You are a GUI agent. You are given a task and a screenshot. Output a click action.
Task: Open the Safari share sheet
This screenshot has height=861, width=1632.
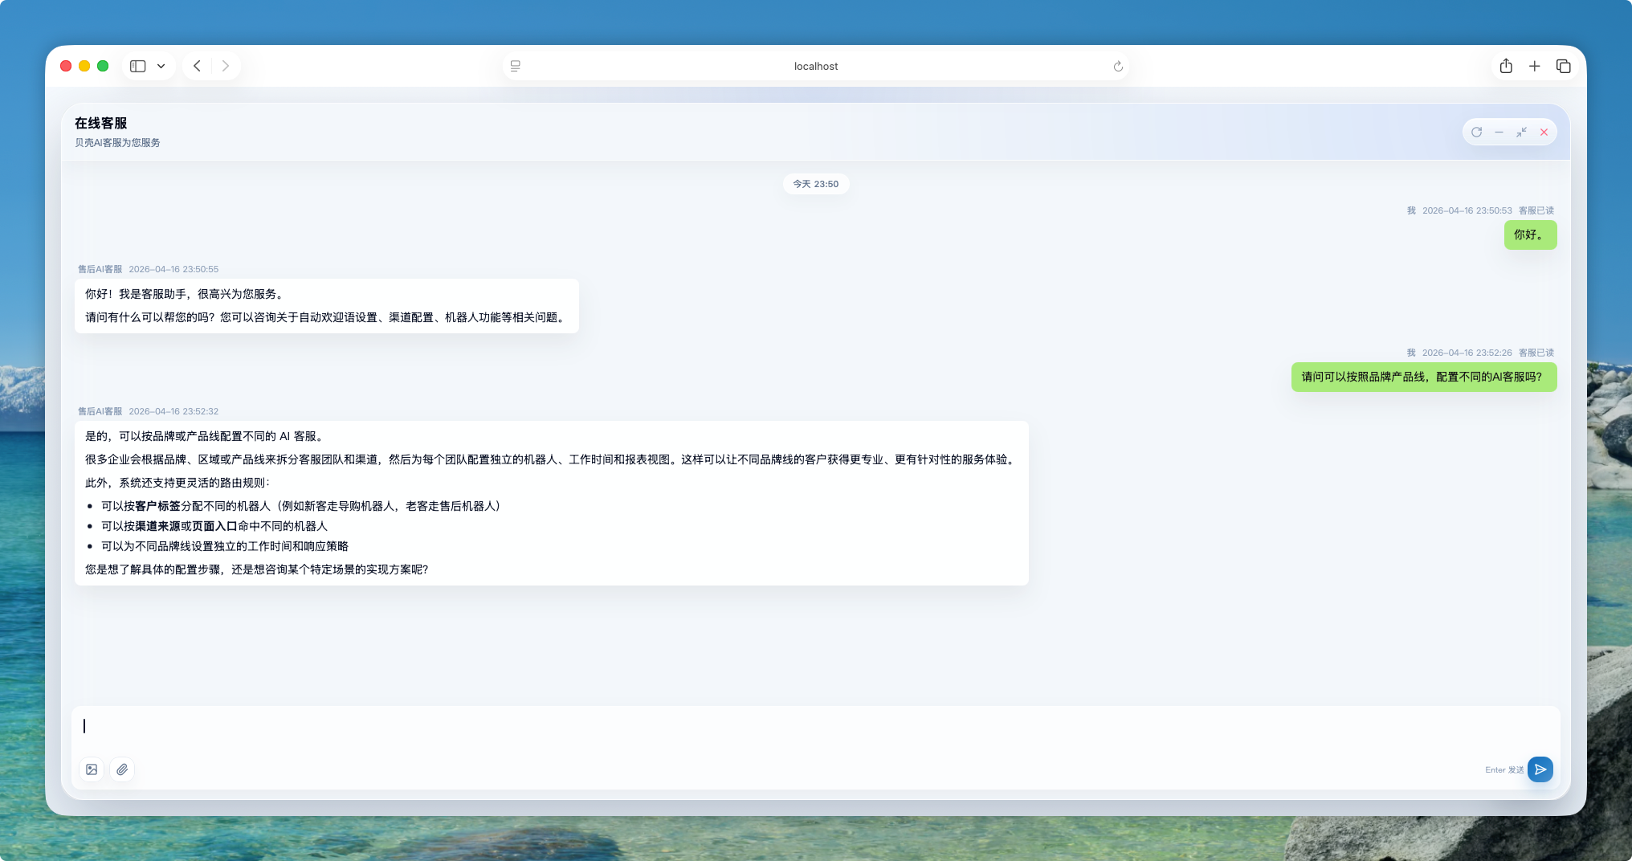coord(1506,66)
